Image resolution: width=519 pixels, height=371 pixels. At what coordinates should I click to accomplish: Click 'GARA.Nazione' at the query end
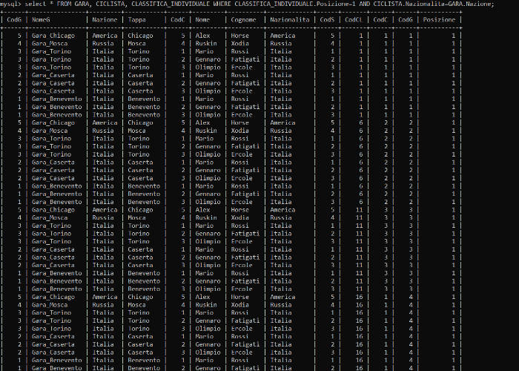point(468,4)
